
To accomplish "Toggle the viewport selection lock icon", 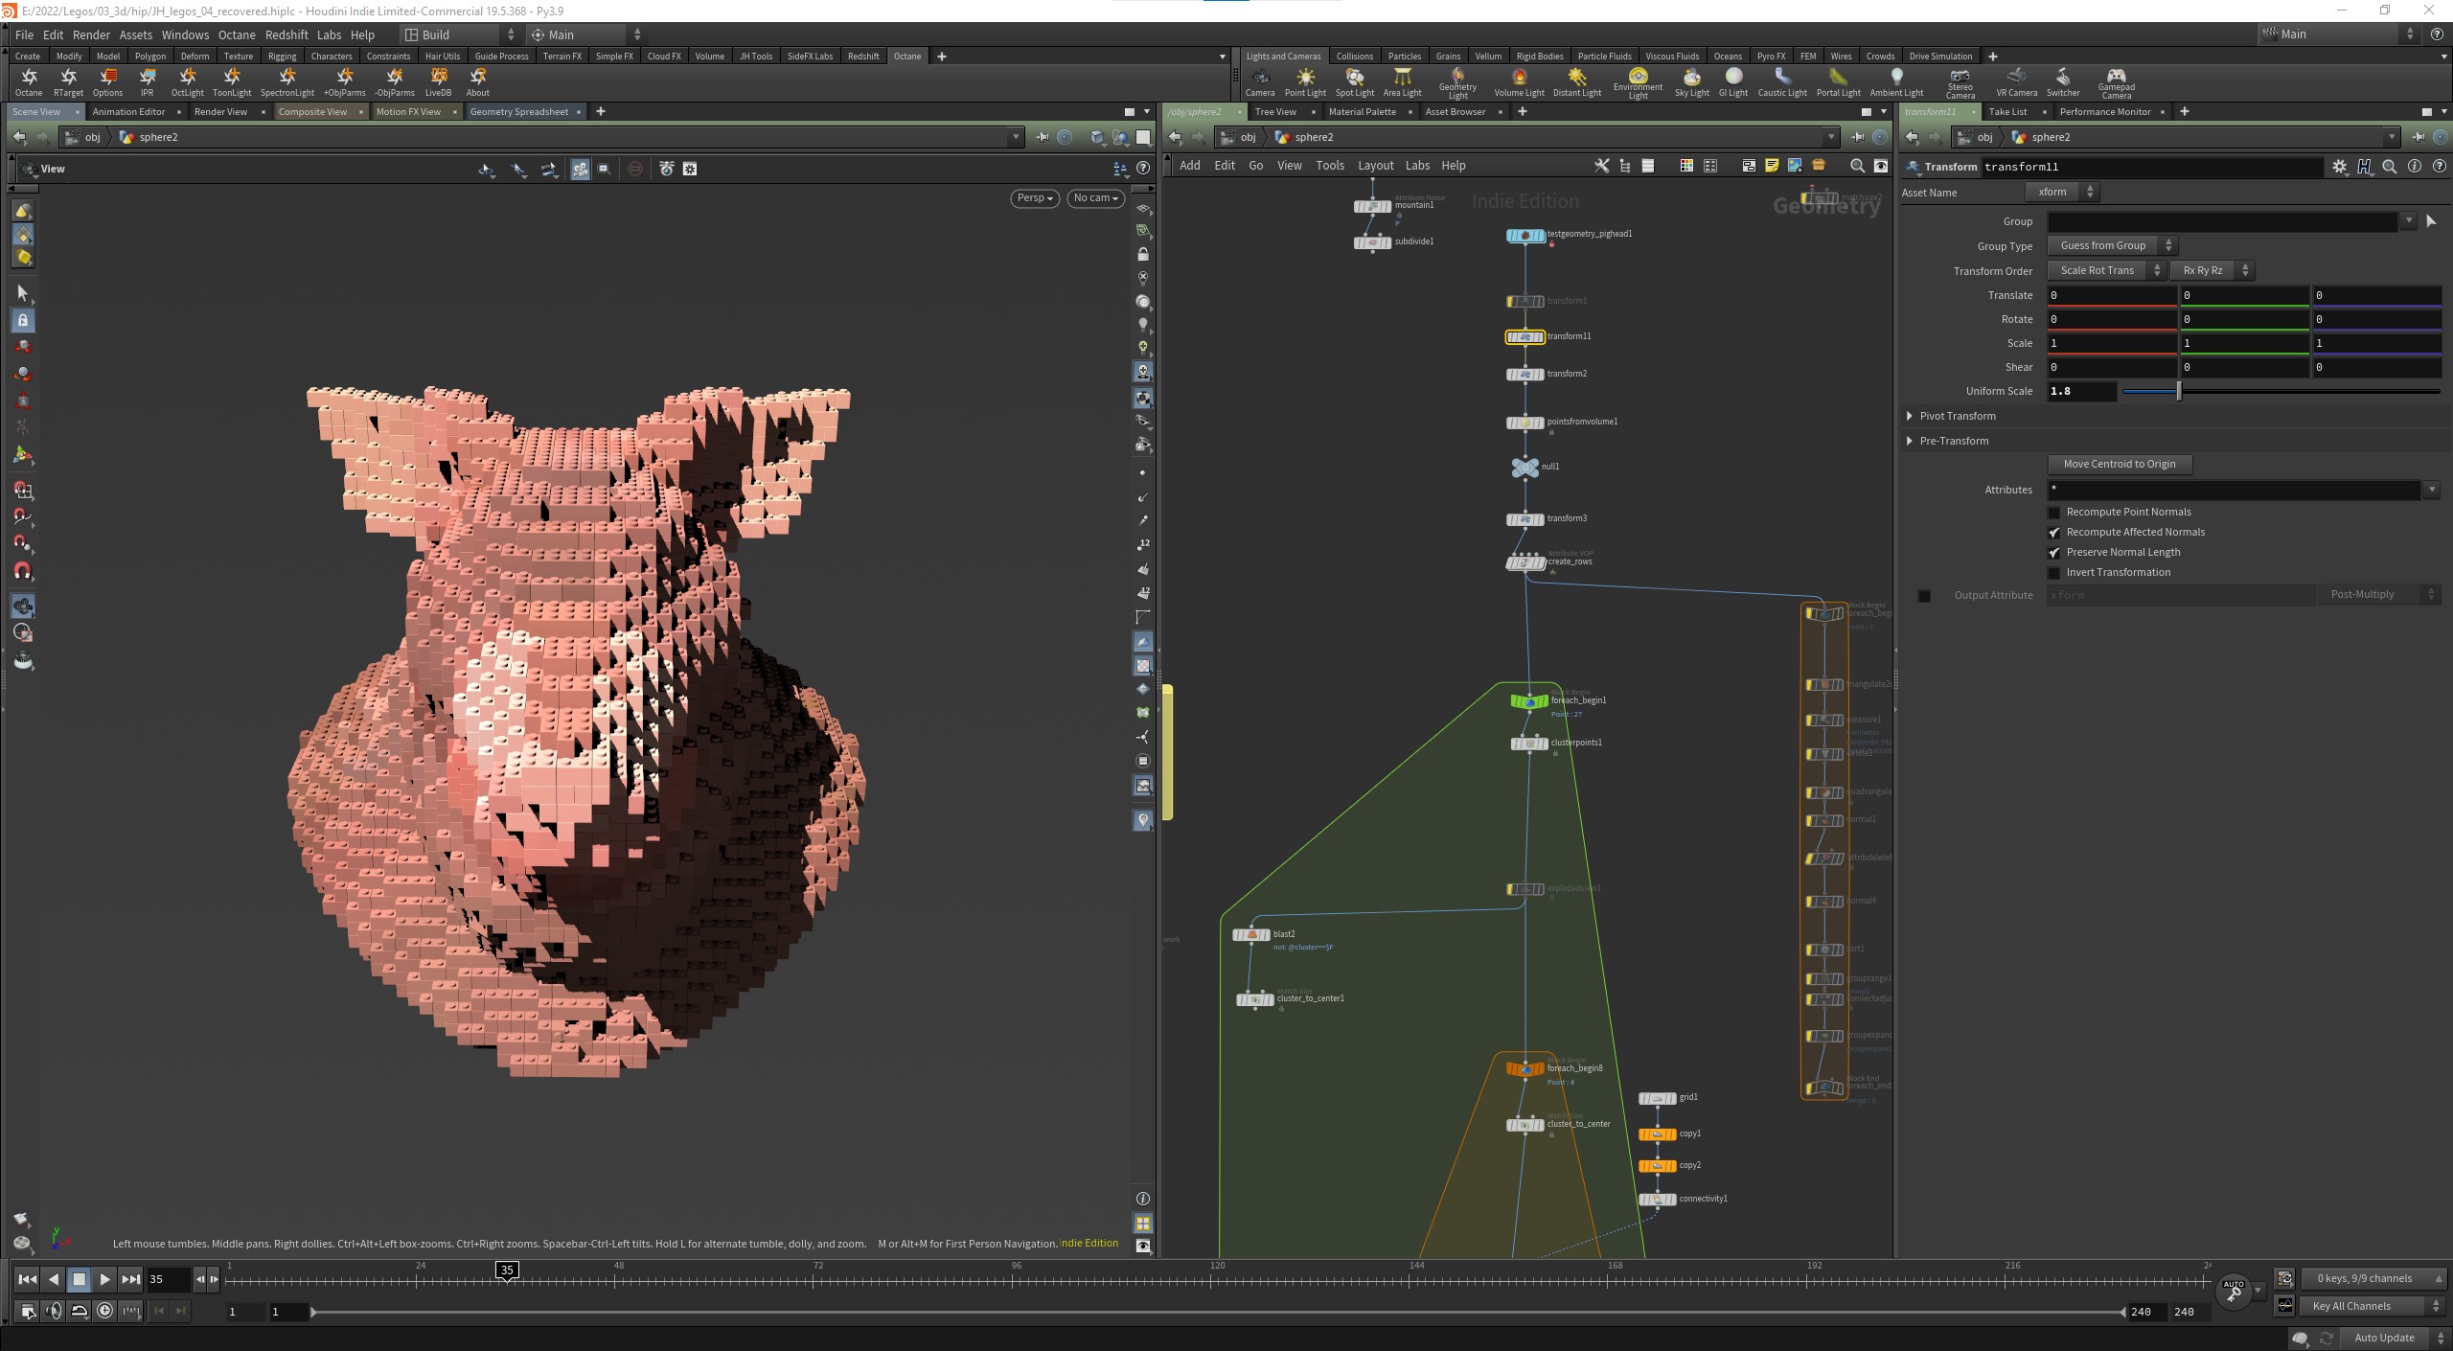I will pyautogui.click(x=23, y=321).
